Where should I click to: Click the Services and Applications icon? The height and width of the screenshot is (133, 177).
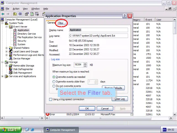click(x=7, y=76)
